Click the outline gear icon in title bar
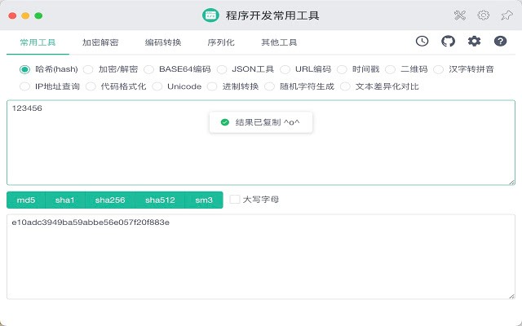Screen dimensions: 522x326 pyautogui.click(x=484, y=15)
